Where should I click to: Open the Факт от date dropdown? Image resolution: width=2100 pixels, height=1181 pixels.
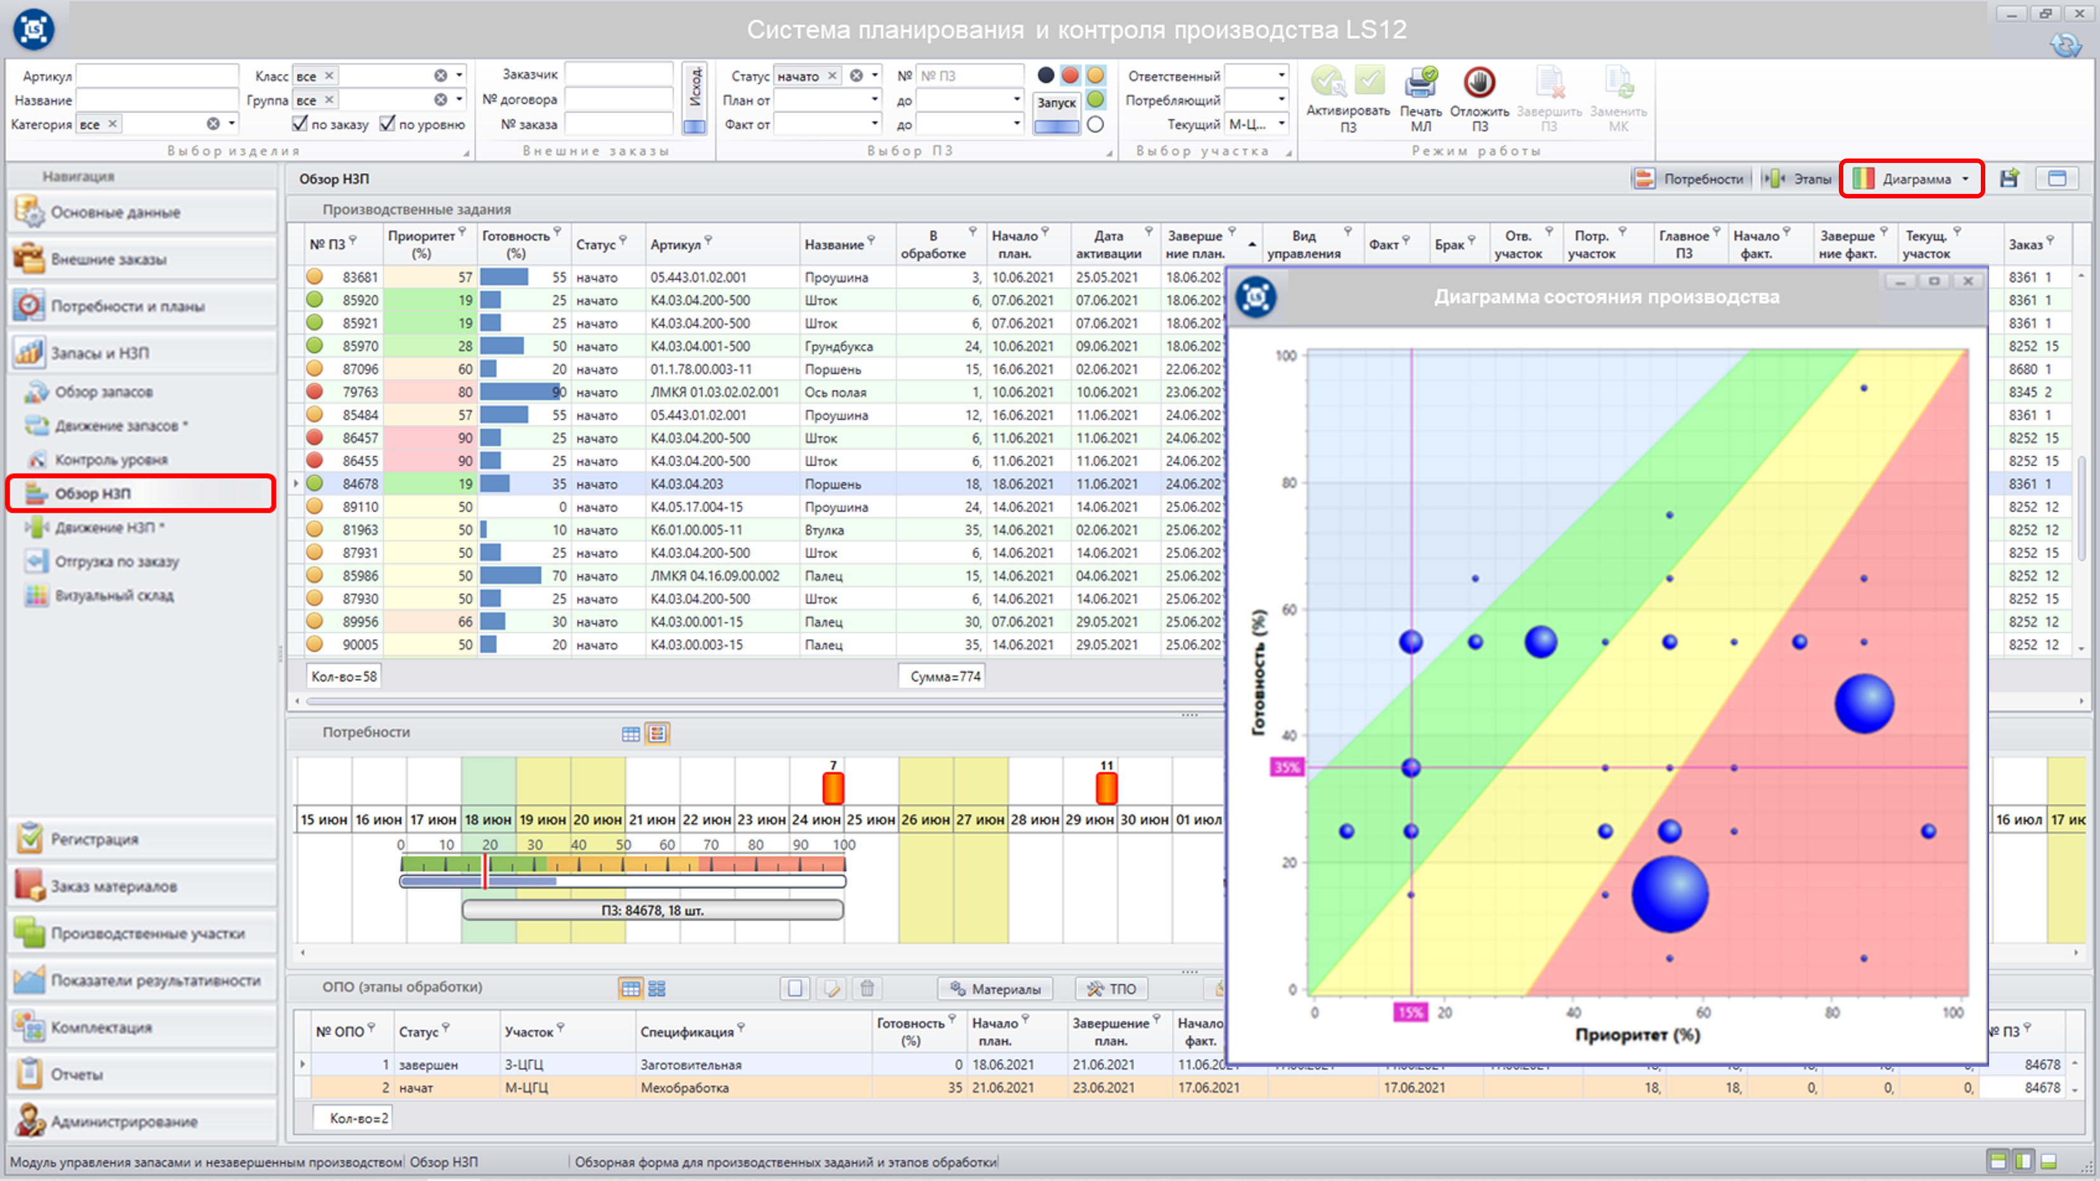tap(875, 123)
